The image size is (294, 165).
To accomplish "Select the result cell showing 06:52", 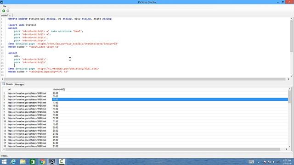I will click(x=170, y=137).
